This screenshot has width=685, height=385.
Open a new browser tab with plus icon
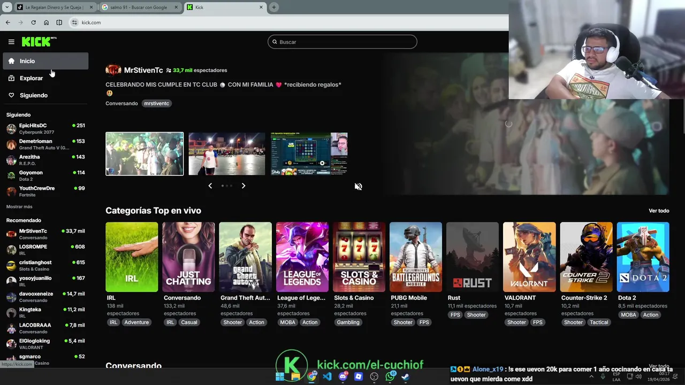click(273, 7)
